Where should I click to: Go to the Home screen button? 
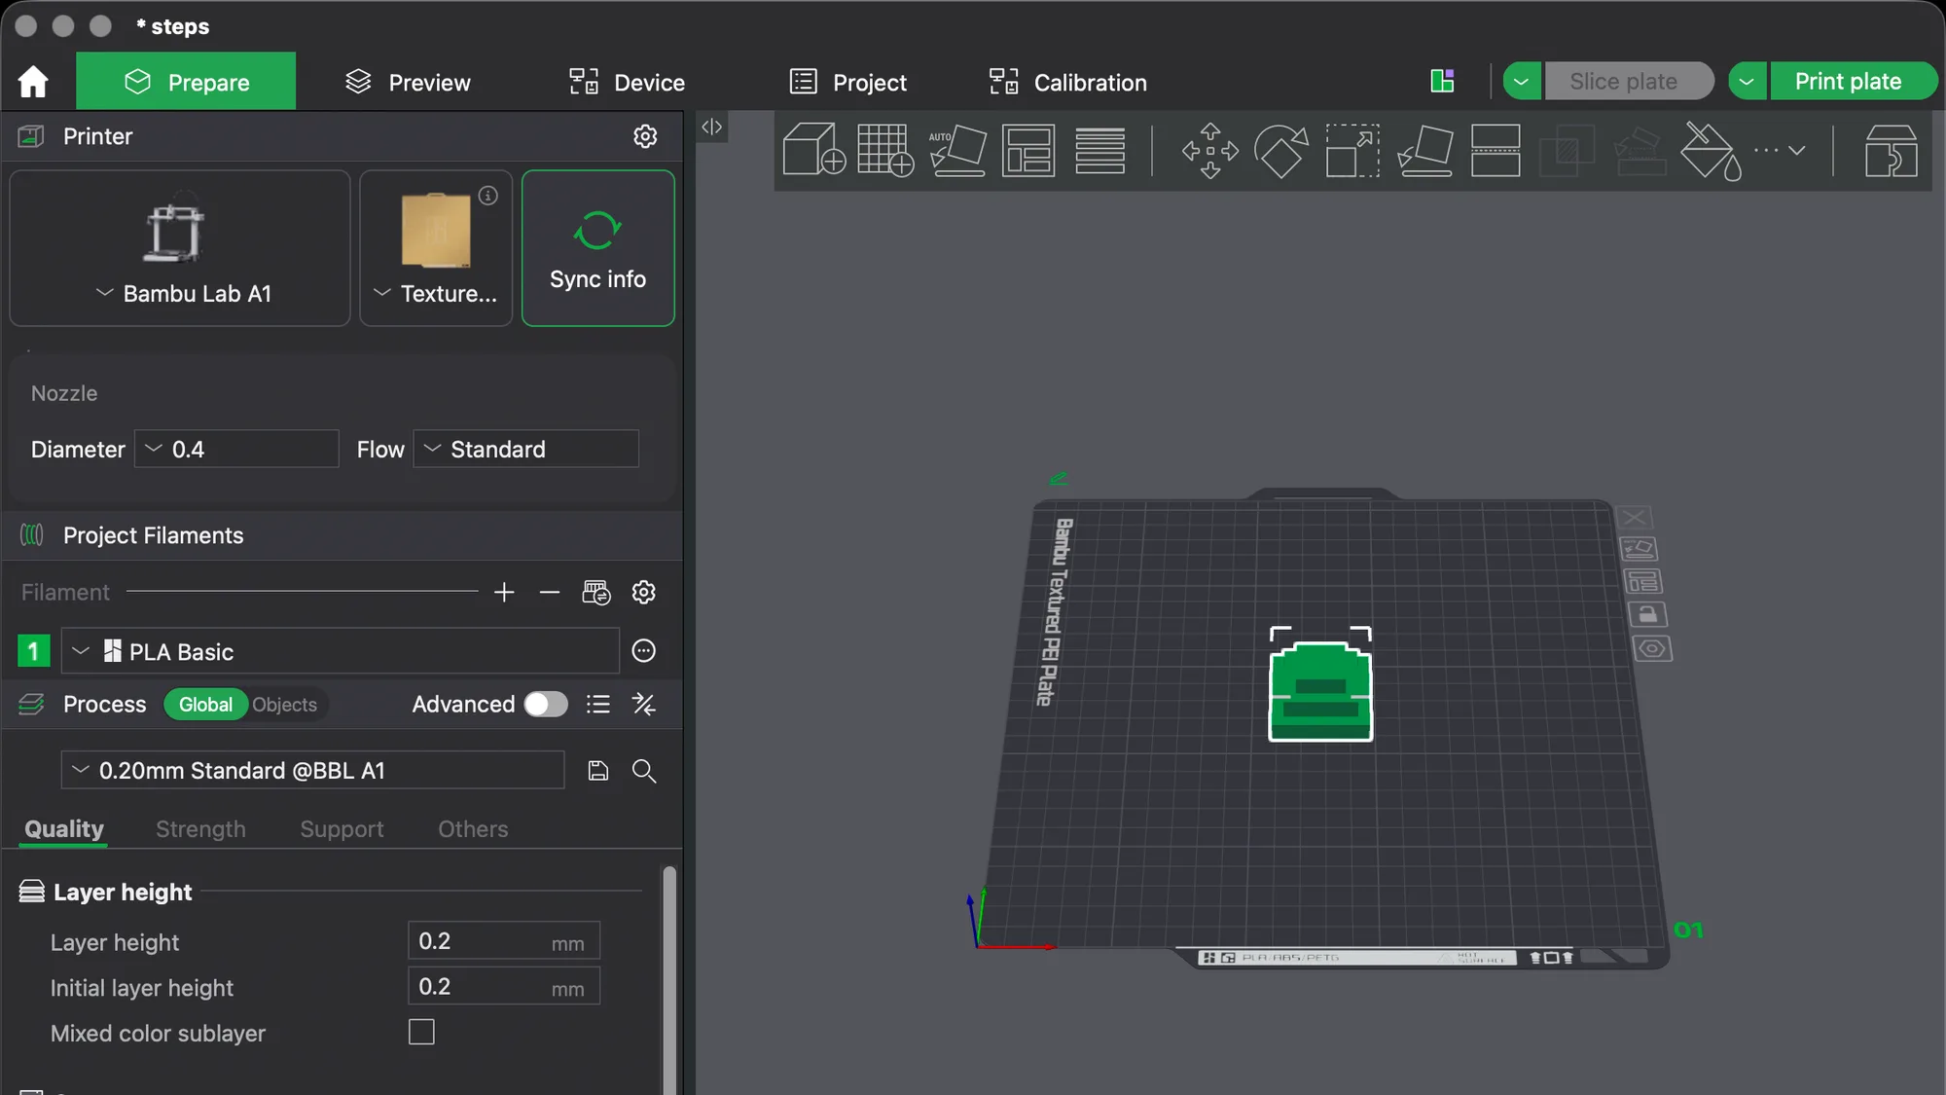33,82
